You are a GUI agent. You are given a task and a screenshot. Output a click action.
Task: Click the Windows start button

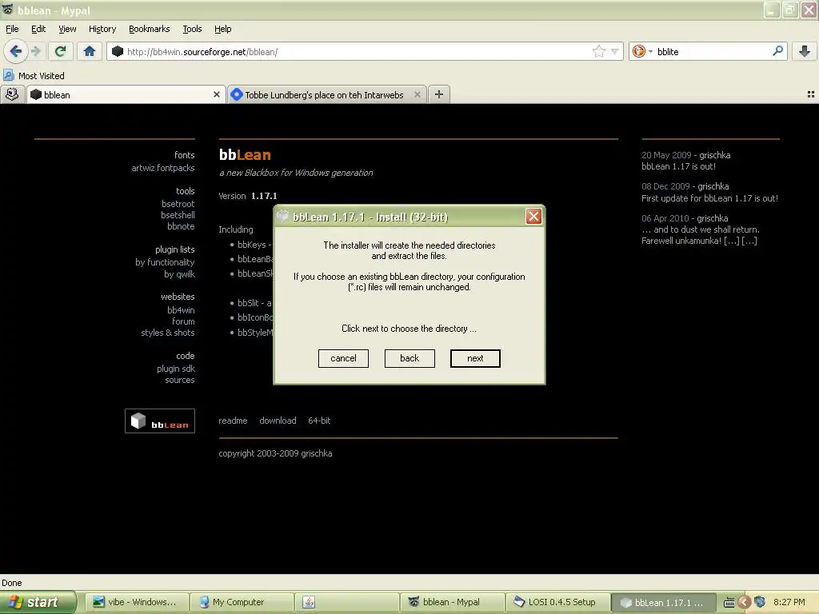[x=37, y=602]
